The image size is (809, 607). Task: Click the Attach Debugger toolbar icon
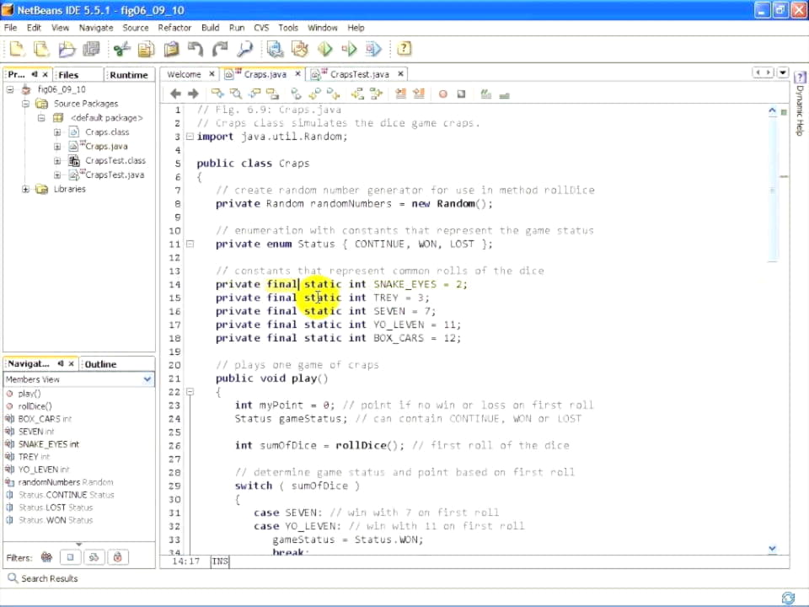pyautogui.click(x=374, y=49)
